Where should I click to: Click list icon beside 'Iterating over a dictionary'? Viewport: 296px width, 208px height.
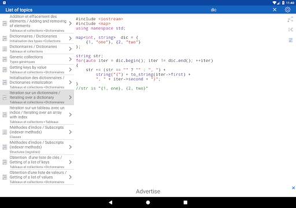(5, 98)
